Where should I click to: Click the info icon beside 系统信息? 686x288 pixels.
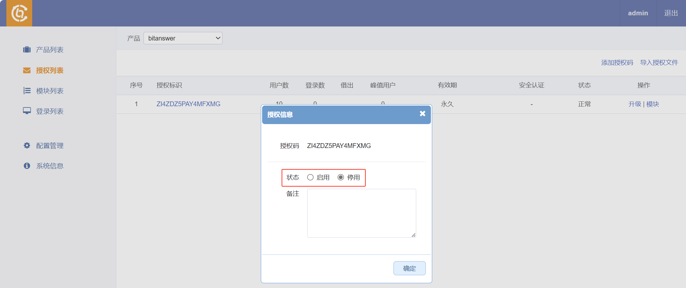(27, 166)
